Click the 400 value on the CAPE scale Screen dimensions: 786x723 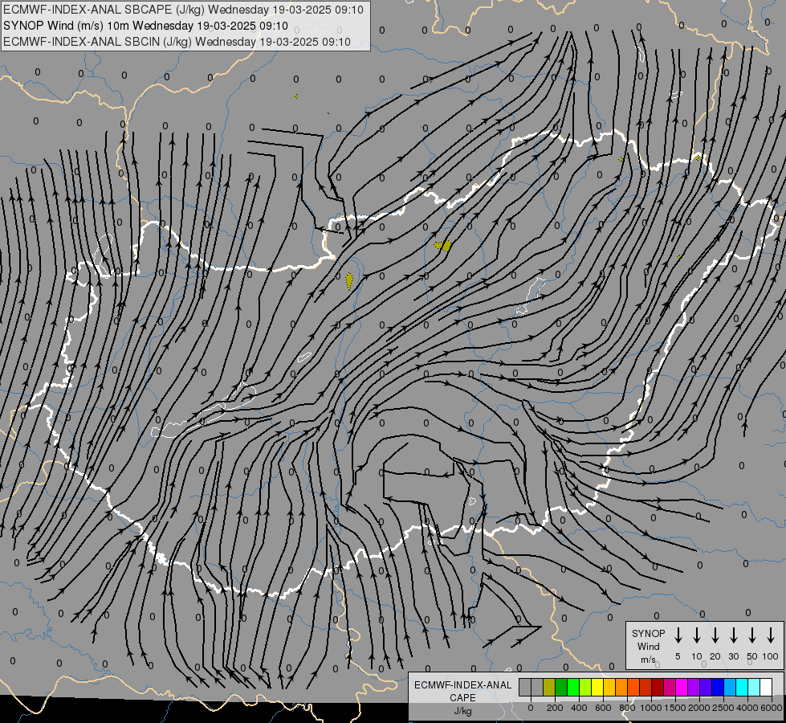[x=579, y=708]
